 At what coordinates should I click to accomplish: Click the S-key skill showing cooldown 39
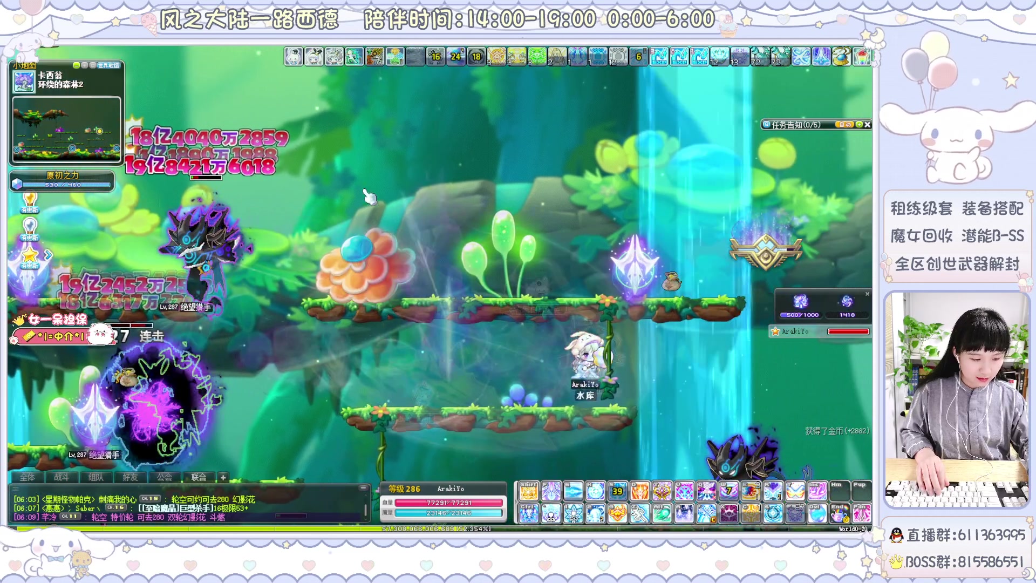[x=618, y=491]
